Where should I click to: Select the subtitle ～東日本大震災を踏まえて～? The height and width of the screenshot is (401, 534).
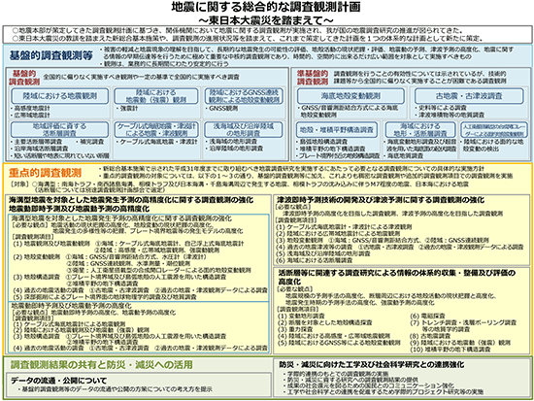[266, 20]
